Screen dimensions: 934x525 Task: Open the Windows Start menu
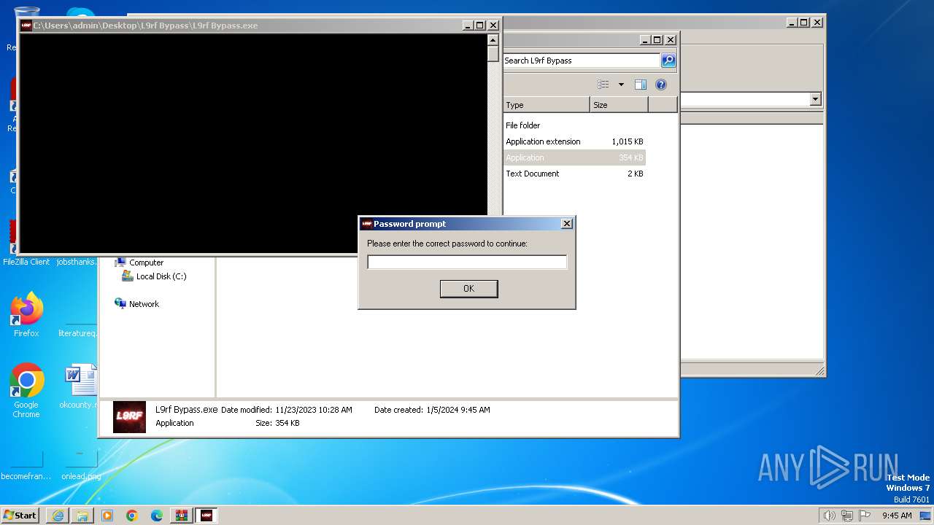(x=20, y=516)
